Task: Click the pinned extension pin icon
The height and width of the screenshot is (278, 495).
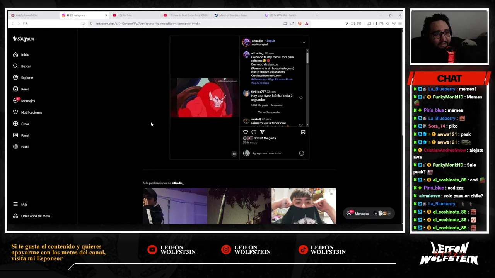Action: pos(347,24)
